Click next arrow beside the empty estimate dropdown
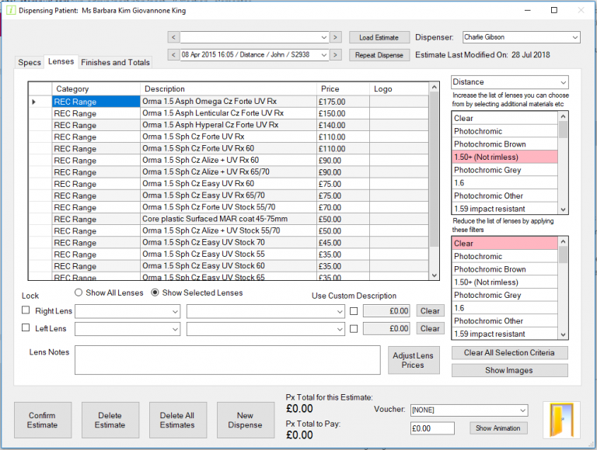 335,37
